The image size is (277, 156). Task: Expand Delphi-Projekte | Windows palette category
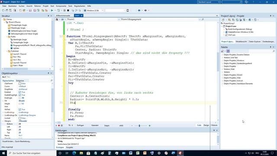(222, 61)
